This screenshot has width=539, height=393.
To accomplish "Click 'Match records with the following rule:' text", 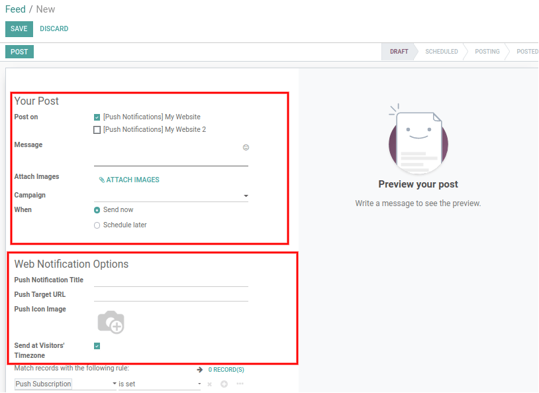I will (x=72, y=368).
